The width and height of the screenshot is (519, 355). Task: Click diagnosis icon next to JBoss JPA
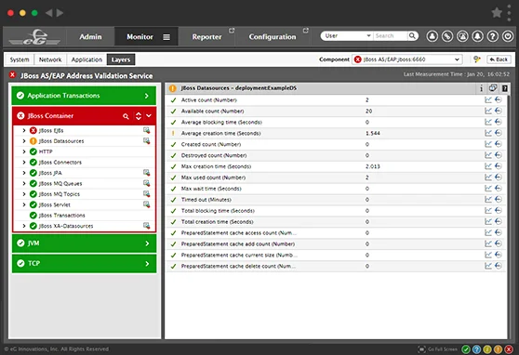point(146,173)
